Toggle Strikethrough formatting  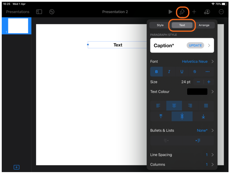click(x=195, y=72)
